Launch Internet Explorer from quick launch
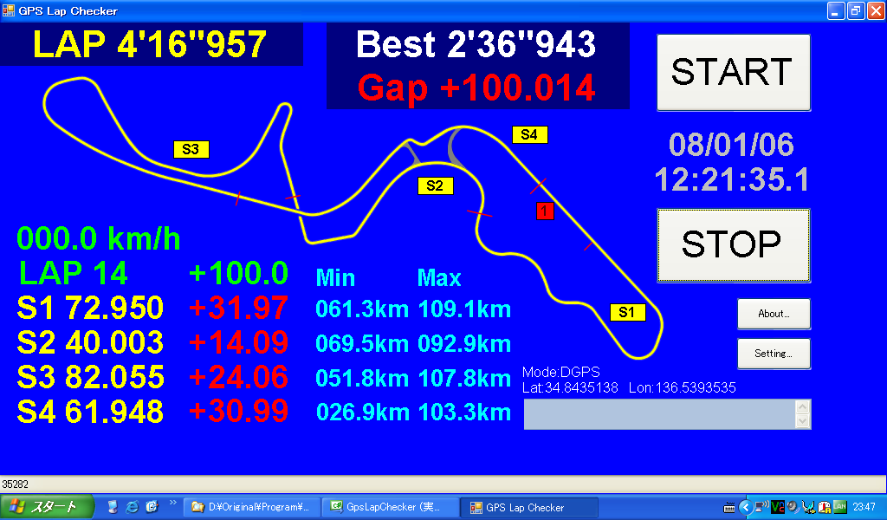This screenshot has width=887, height=520. [133, 507]
